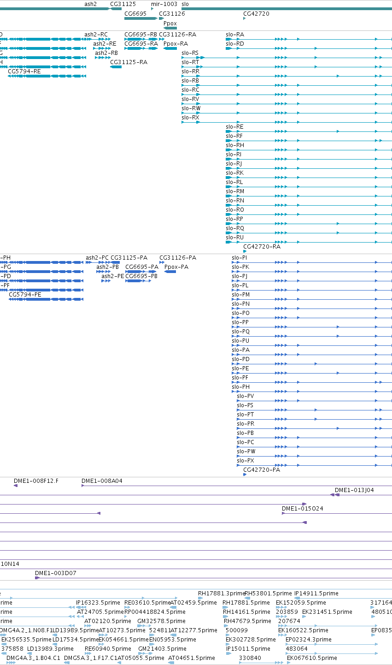Image resolution: width=392 pixels, height=665 pixels.
Task: Select the CG42720 gene label
Action: [256, 14]
